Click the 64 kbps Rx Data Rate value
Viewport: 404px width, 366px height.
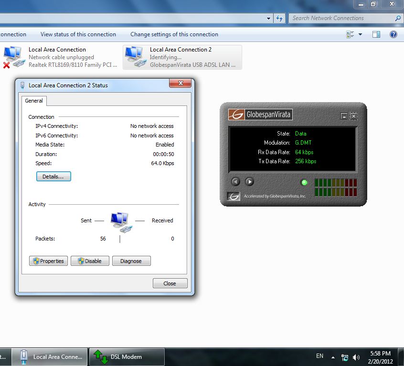tap(304, 152)
